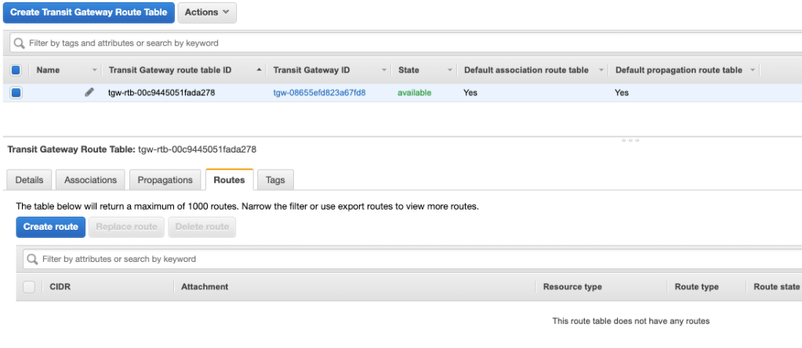Image resolution: width=802 pixels, height=348 pixels.
Task: Open Transit Gateway ID column dropdown arrow
Action: click(384, 70)
